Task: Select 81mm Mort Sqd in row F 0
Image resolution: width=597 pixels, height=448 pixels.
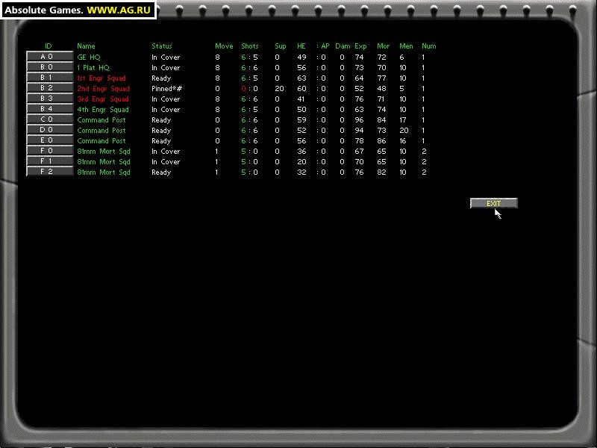Action: (x=104, y=152)
